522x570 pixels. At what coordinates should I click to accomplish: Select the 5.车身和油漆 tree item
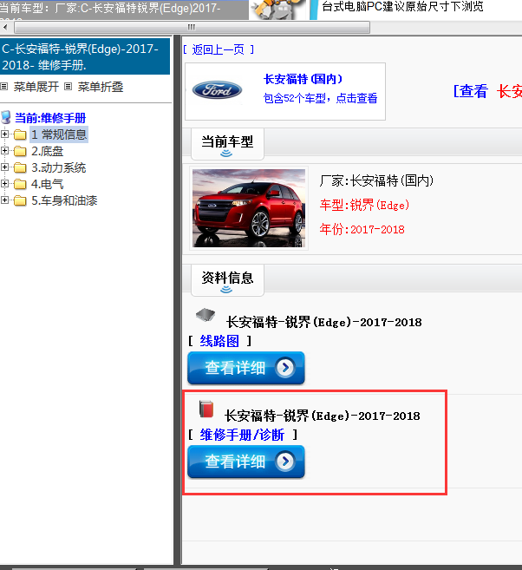(x=64, y=200)
